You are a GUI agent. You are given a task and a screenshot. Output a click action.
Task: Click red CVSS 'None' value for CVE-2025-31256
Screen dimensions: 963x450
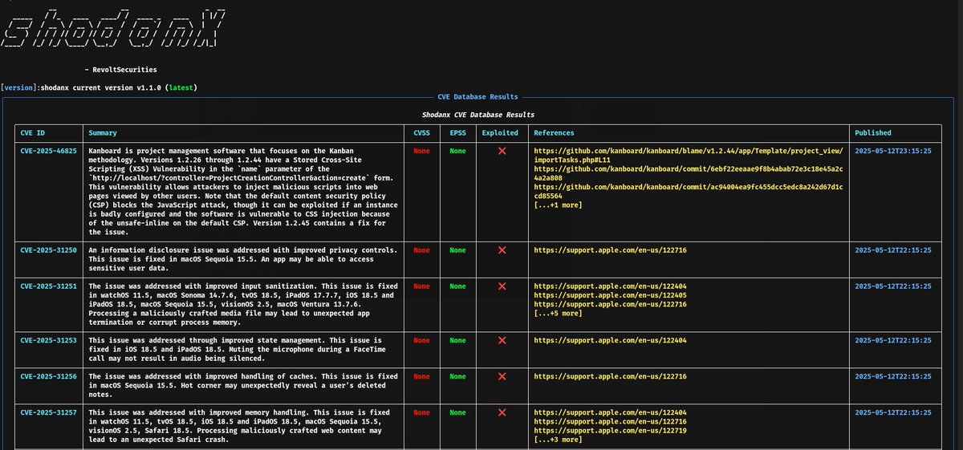pos(421,377)
